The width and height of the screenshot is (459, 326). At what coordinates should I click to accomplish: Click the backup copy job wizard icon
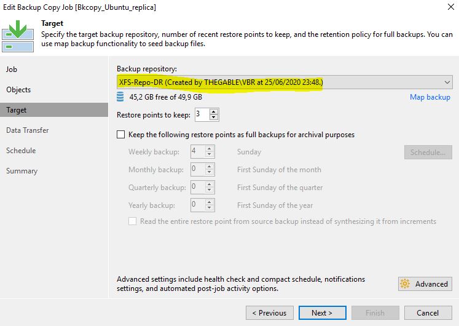pos(18,36)
